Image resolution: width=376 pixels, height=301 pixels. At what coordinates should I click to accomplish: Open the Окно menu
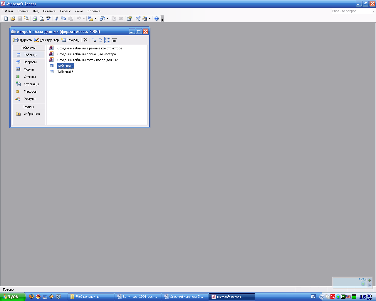79,11
